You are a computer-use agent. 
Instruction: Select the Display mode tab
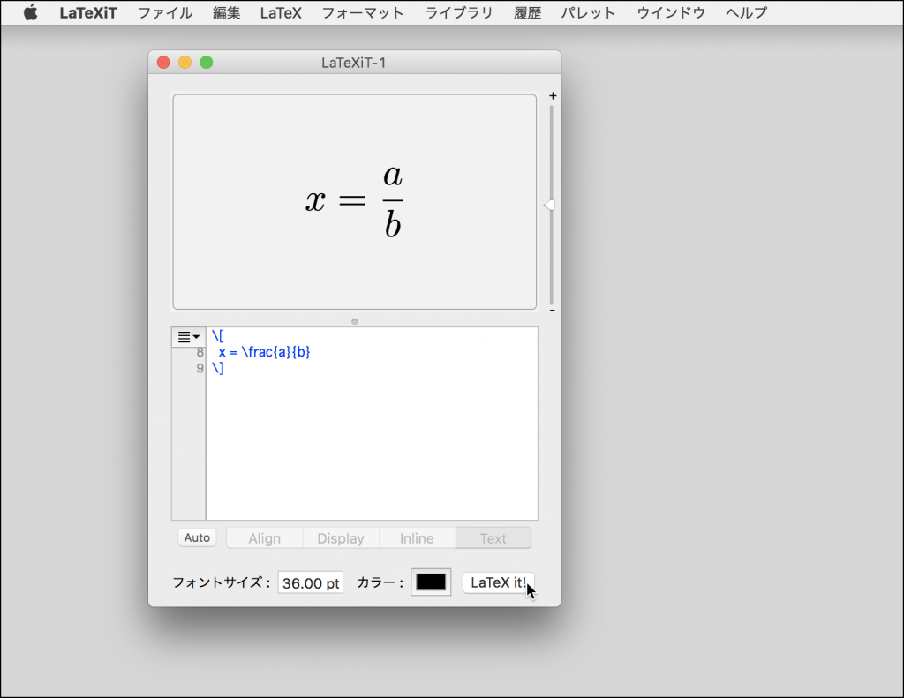pos(341,538)
